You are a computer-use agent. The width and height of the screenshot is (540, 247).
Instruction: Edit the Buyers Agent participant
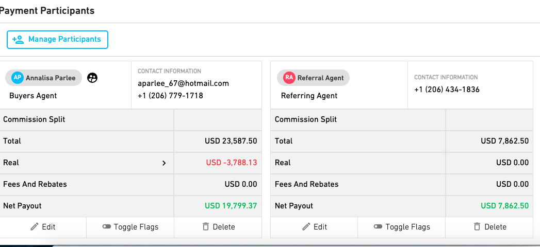[x=43, y=227]
